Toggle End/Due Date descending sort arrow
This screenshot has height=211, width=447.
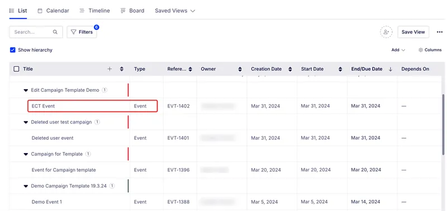point(391,69)
